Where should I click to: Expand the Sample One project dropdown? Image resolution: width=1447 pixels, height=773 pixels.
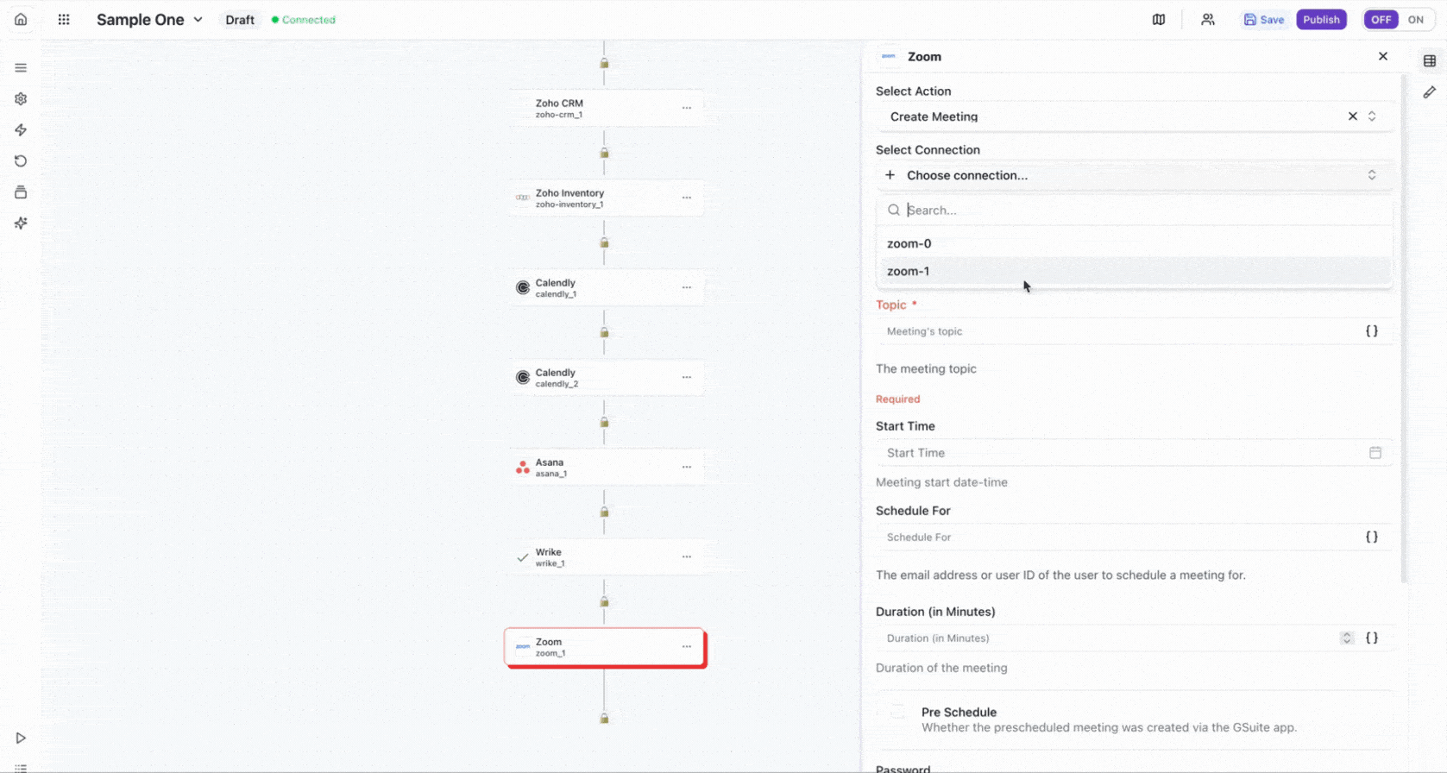coord(198,19)
